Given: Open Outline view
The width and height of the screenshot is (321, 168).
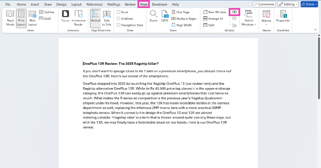Looking at the screenshot, I should click(x=47, y=12).
